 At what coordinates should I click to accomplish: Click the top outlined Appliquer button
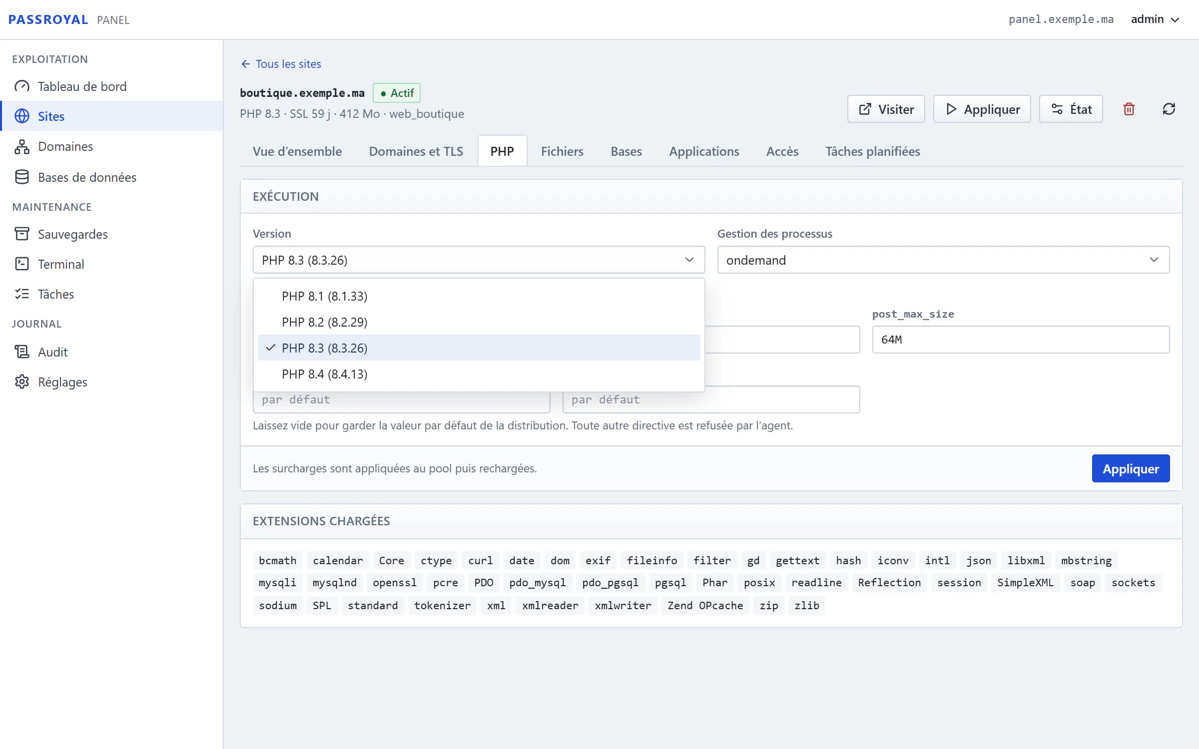point(982,109)
